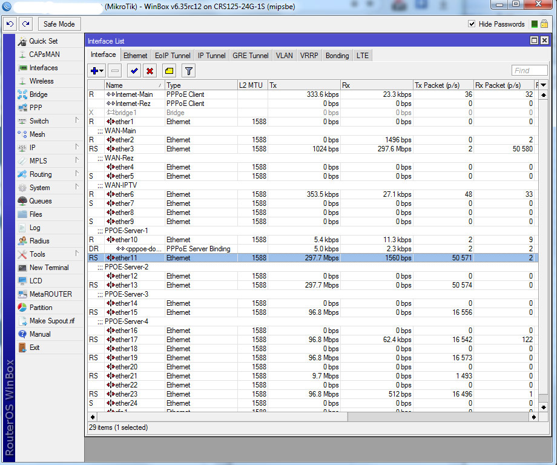This screenshot has height=465, width=557.
Task: Select the ether3 interface row
Action: (x=312, y=149)
